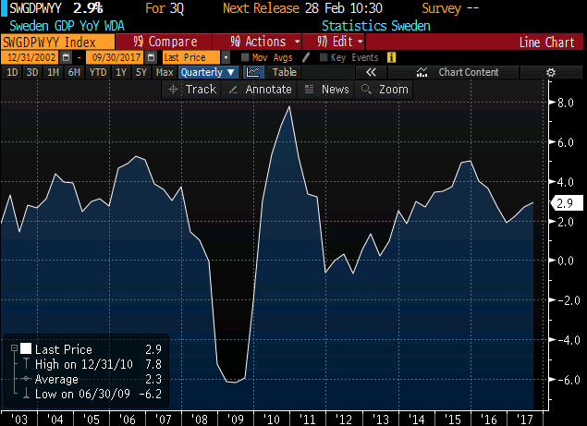Click the white Last Price color swatch
Image resolution: width=587 pixels, height=426 pixels.
[26, 348]
